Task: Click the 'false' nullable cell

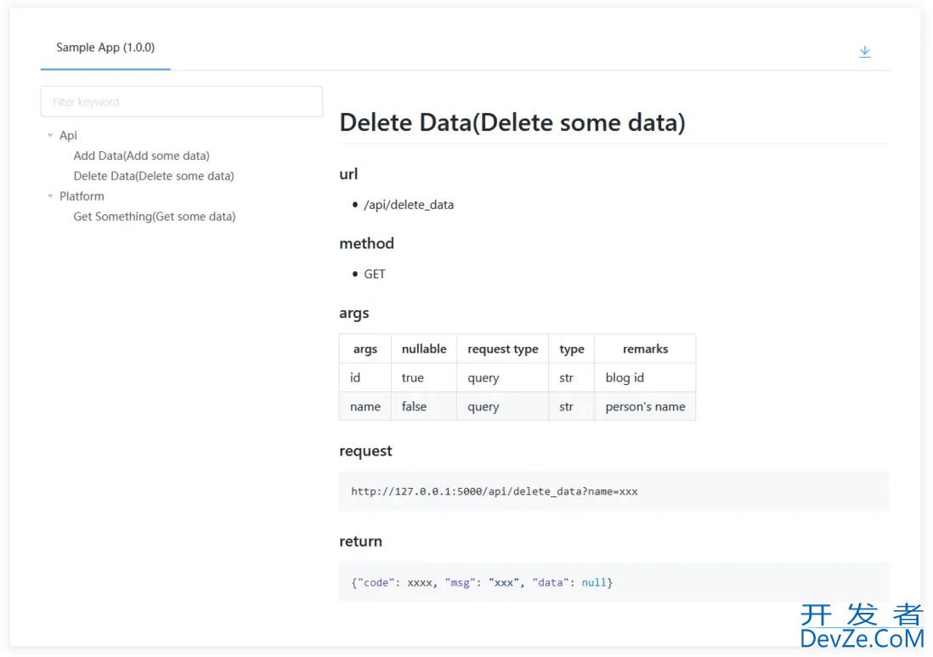Action: (x=424, y=406)
